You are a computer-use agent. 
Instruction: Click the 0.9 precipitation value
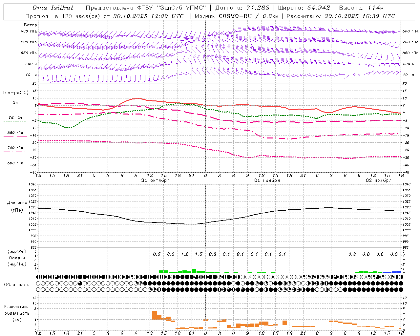(x=394, y=254)
